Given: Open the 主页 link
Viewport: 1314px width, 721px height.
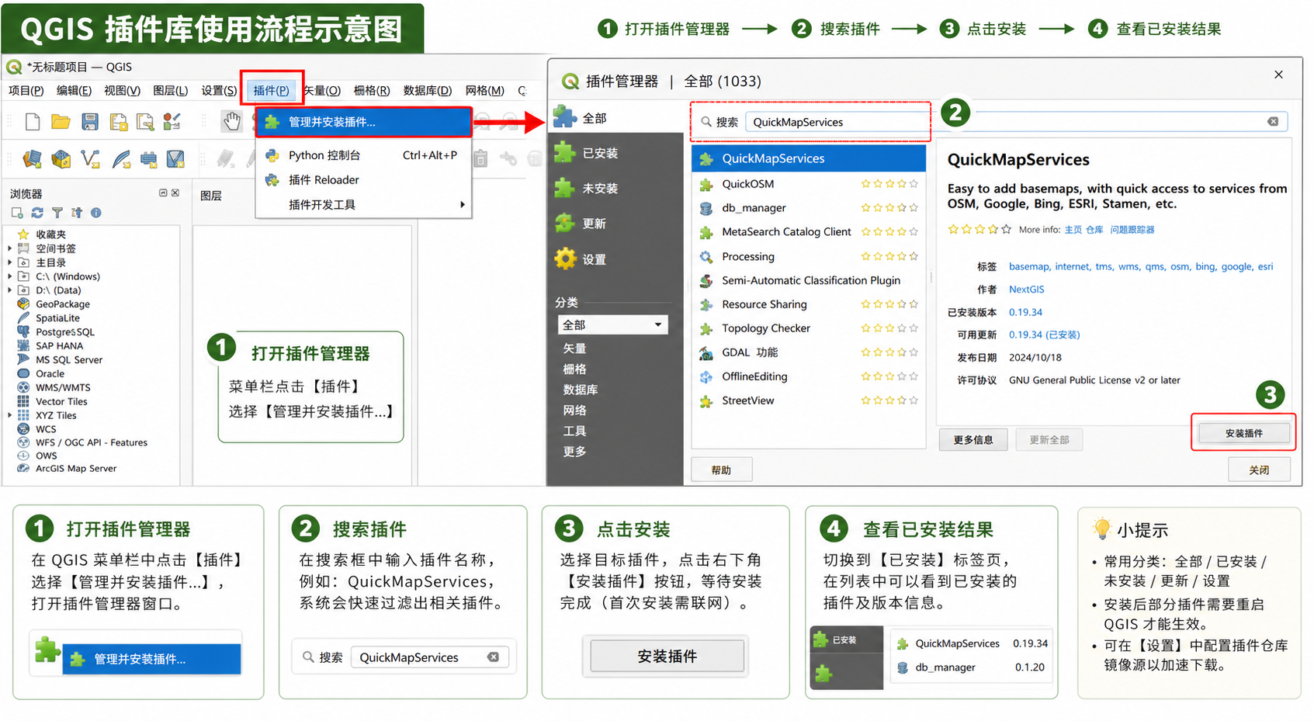Looking at the screenshot, I should pos(1073,230).
